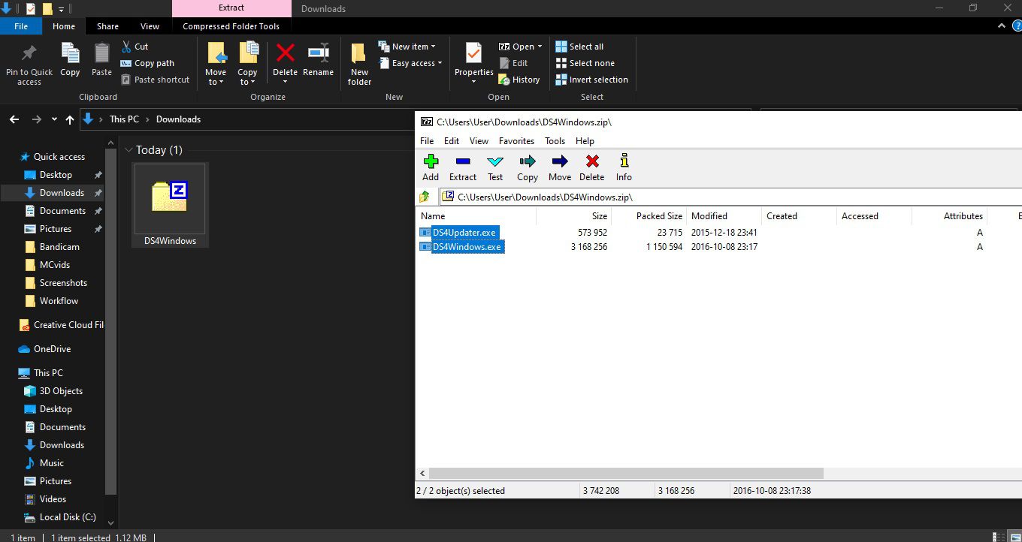
Task: Open Creative Cloud Files in sidebar
Action: pos(61,325)
